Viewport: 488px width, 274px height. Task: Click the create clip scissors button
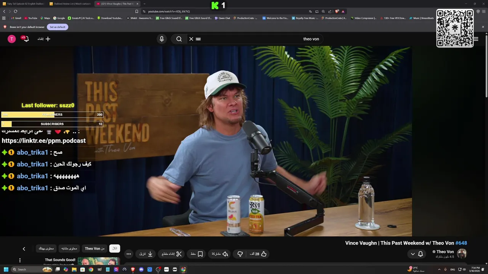[x=172, y=254]
